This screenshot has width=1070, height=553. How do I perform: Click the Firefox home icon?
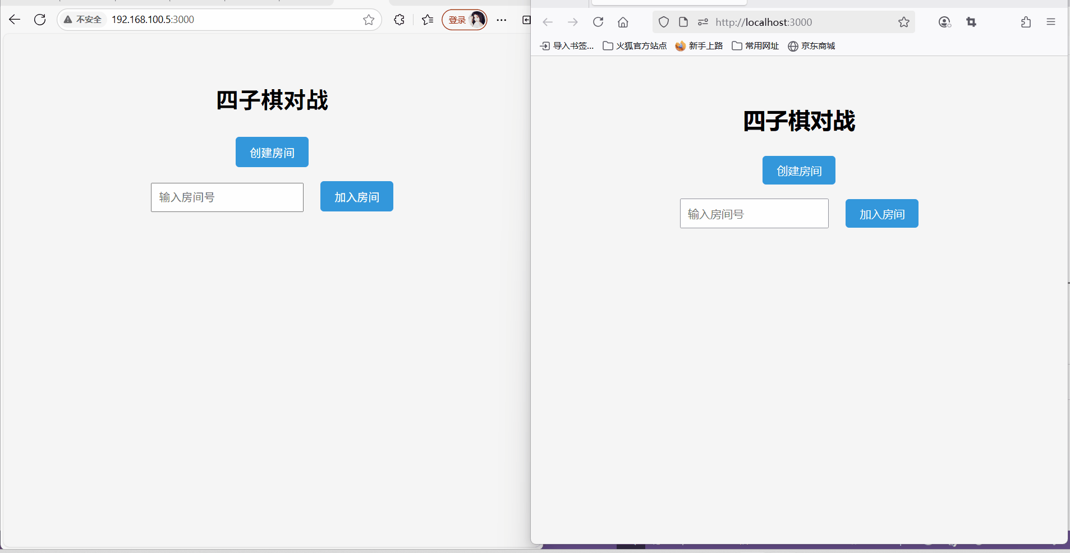pyautogui.click(x=622, y=22)
